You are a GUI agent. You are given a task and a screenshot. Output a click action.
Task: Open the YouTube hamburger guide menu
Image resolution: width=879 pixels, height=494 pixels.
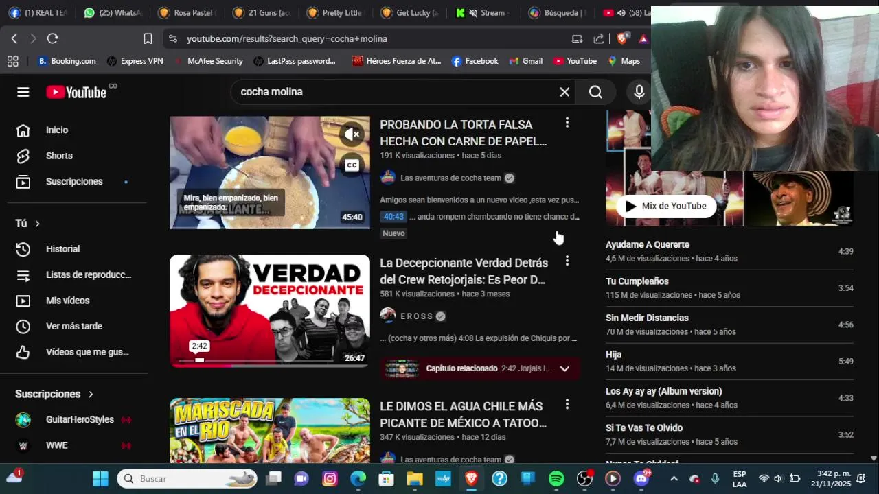[x=23, y=92]
